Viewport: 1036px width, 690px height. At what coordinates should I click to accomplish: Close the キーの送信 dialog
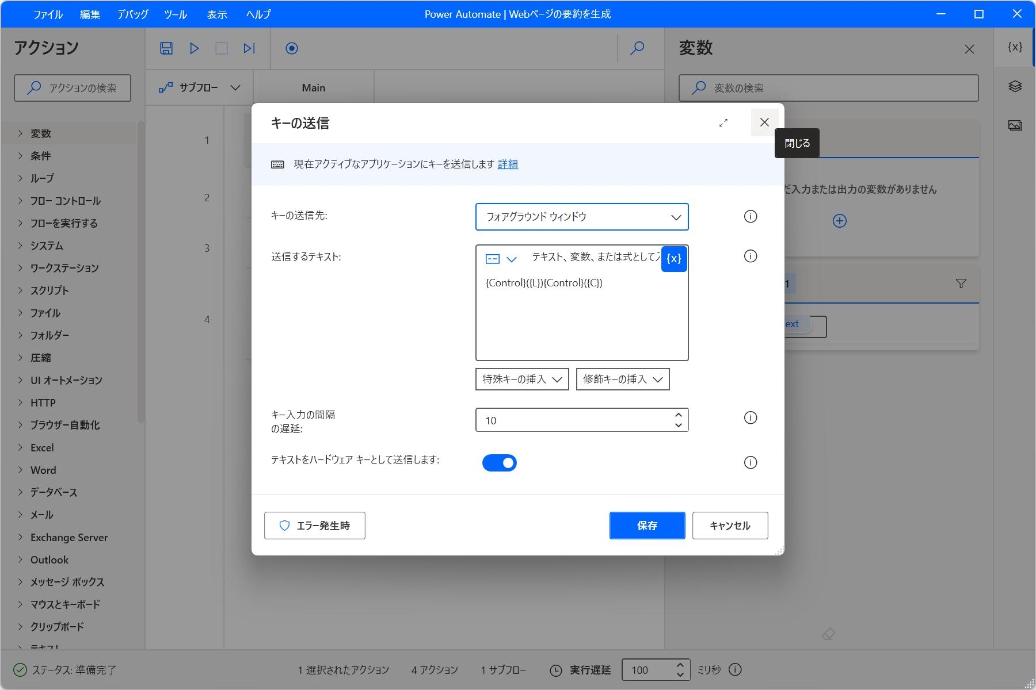click(x=764, y=122)
